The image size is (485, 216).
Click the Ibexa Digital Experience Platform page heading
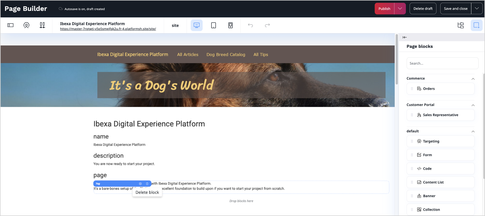[x=149, y=124]
